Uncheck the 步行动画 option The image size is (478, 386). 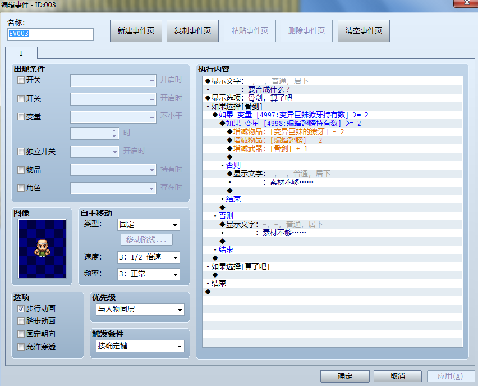(21, 308)
